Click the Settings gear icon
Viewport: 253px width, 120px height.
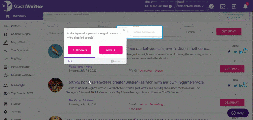tap(6, 111)
